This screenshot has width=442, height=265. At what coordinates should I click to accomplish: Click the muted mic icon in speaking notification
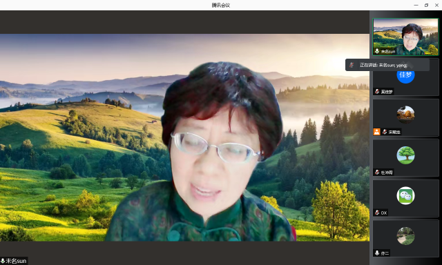352,65
